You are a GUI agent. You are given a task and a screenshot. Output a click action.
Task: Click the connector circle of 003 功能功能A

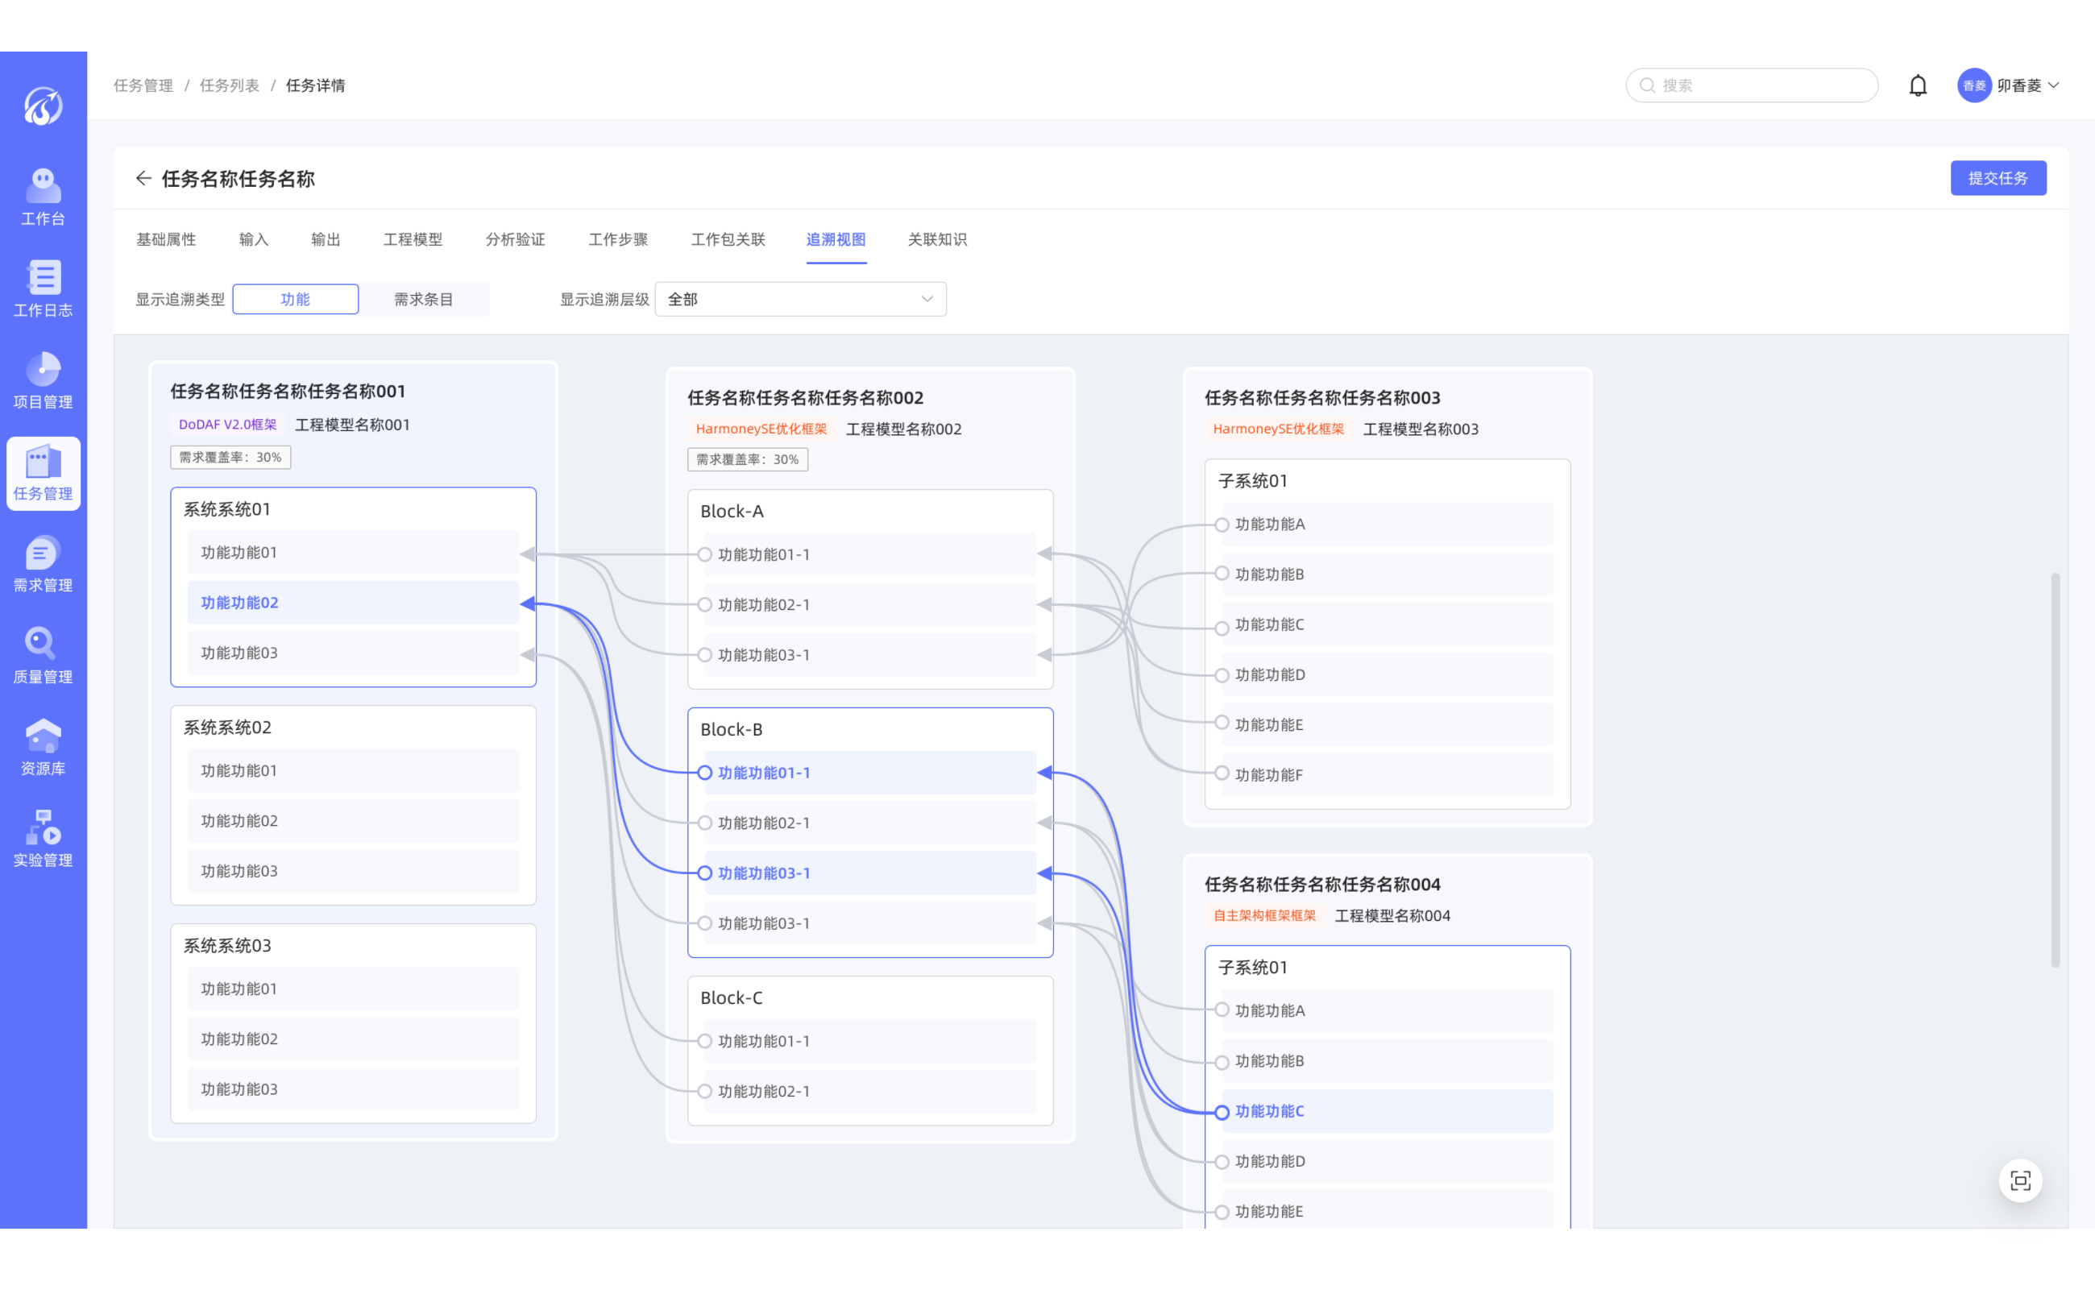[x=1221, y=525]
